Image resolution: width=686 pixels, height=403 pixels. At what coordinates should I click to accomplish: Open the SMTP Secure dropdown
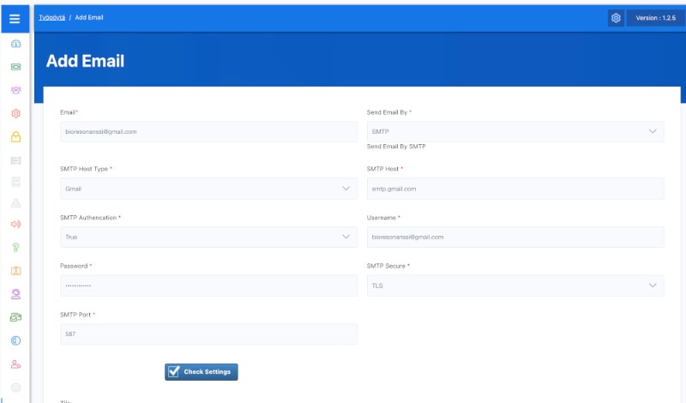coord(514,286)
